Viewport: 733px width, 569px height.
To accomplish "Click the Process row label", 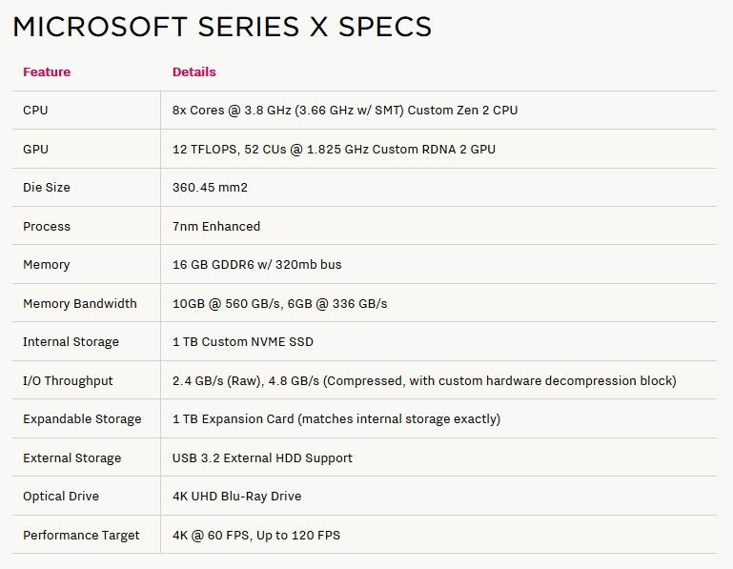I will 47,226.
